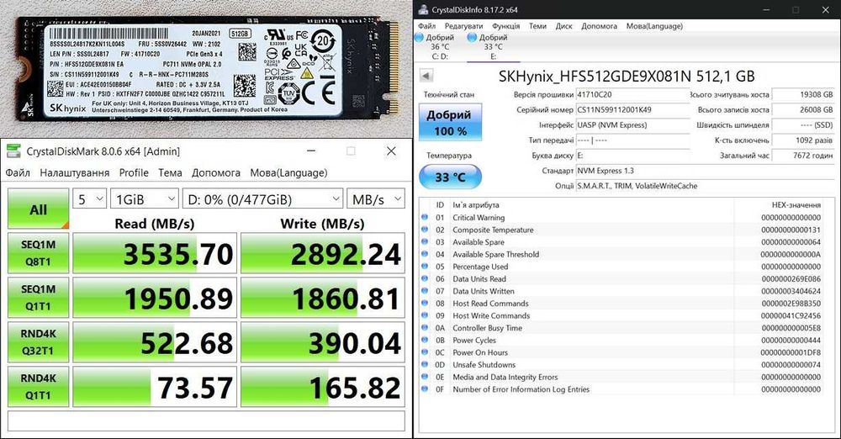
Task: Click status dot of Power Cycles row
Action: pos(425,341)
